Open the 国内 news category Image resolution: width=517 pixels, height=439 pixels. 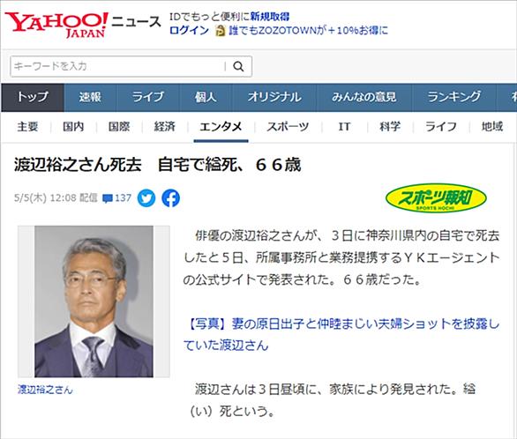[73, 127]
